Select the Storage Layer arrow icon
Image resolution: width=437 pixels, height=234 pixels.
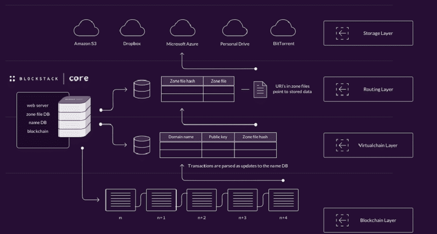pos(342,33)
